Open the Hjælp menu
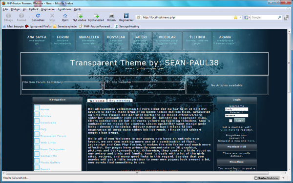293x183 pixels. point(77,9)
